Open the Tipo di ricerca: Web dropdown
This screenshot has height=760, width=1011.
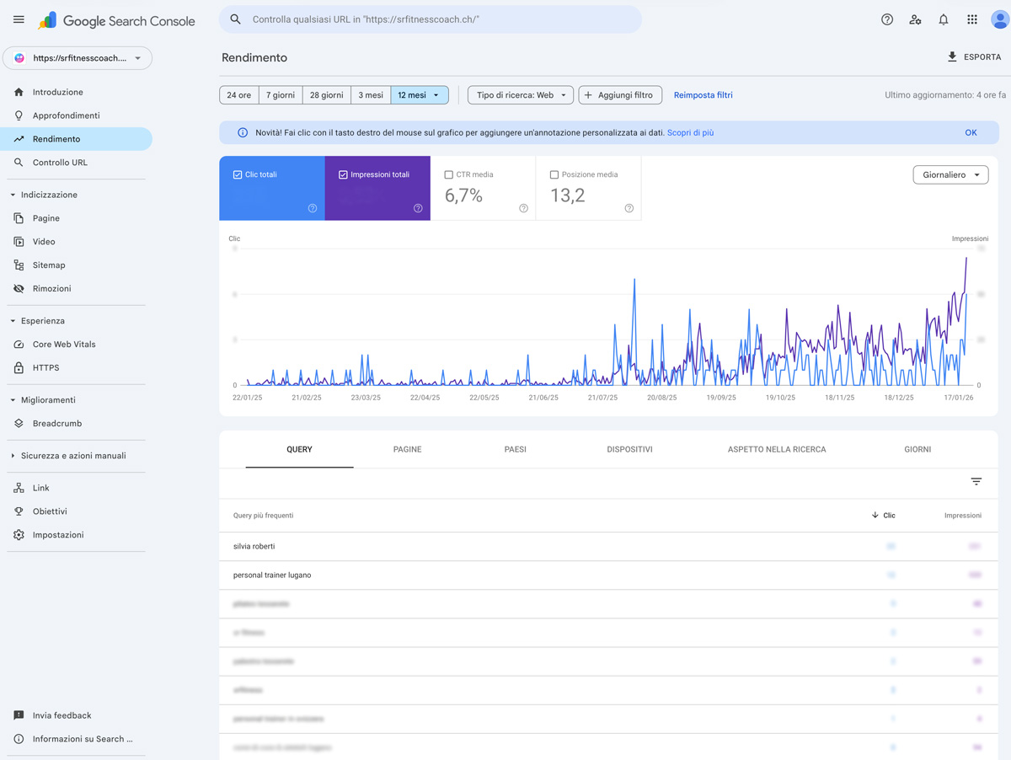click(x=520, y=95)
